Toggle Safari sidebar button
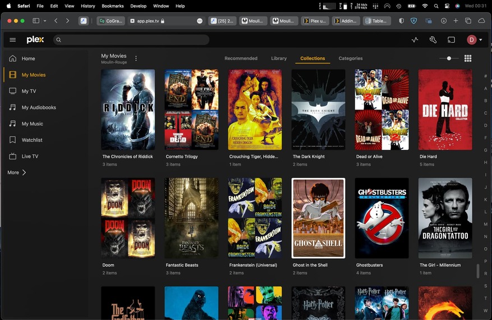492x320 pixels. tap(36, 21)
